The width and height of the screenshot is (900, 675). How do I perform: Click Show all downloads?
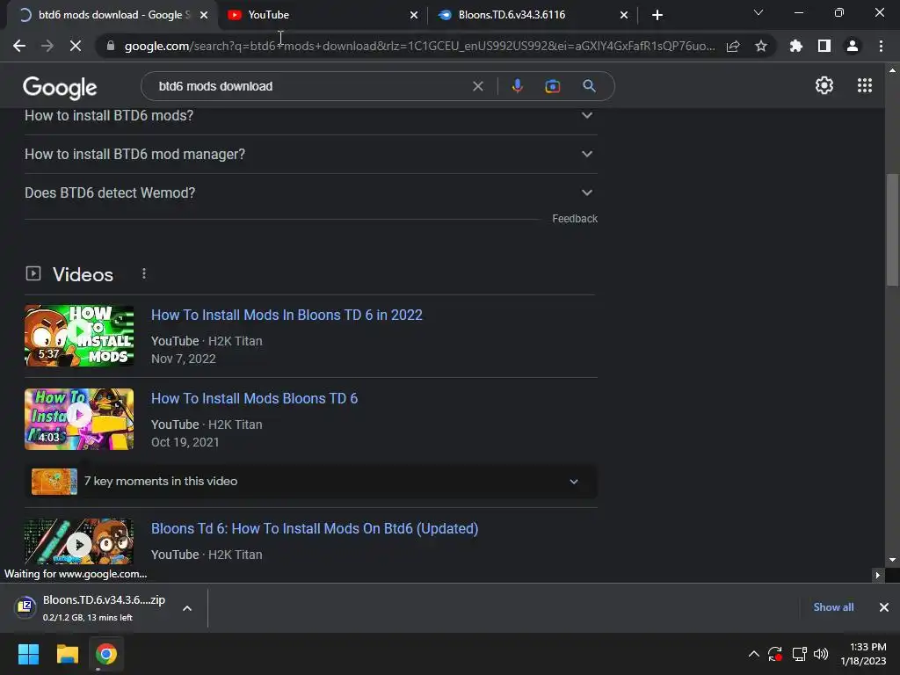point(833,607)
